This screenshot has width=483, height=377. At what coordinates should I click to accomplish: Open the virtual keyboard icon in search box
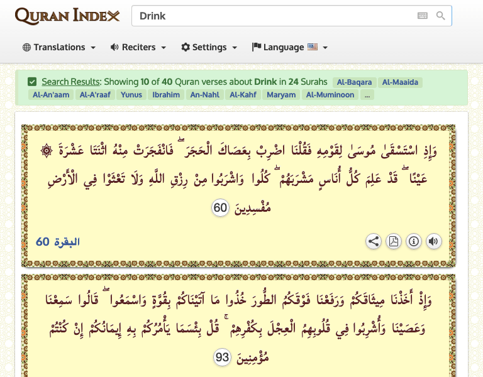coord(423,16)
